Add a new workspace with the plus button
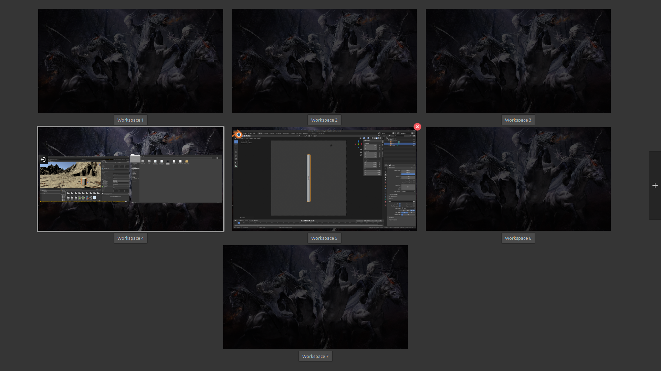 point(655,185)
